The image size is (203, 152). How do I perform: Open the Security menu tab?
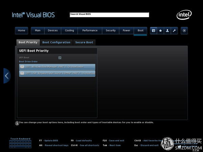click(x=111, y=31)
